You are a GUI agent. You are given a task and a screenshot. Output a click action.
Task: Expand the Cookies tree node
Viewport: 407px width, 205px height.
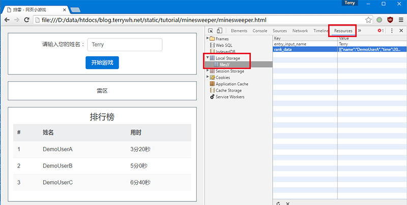pyautogui.click(x=208, y=77)
